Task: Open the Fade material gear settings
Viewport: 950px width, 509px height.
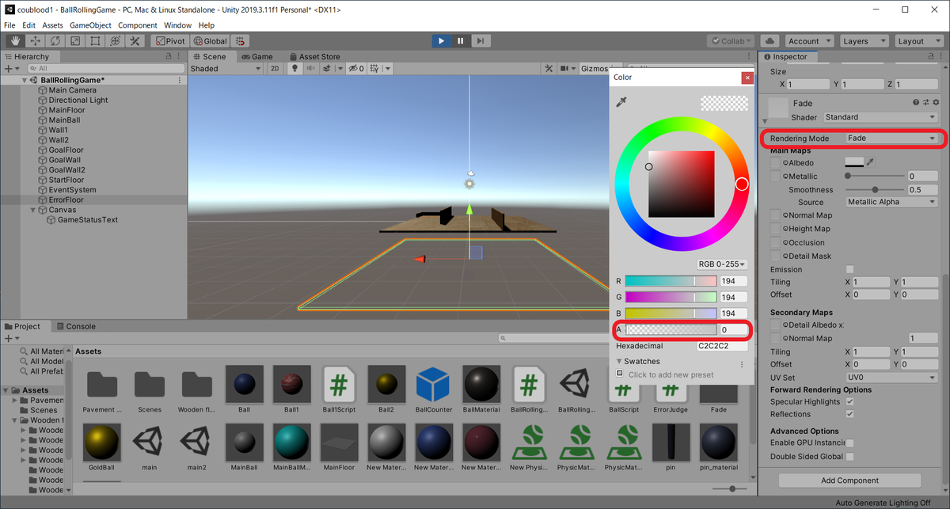Action: point(934,103)
